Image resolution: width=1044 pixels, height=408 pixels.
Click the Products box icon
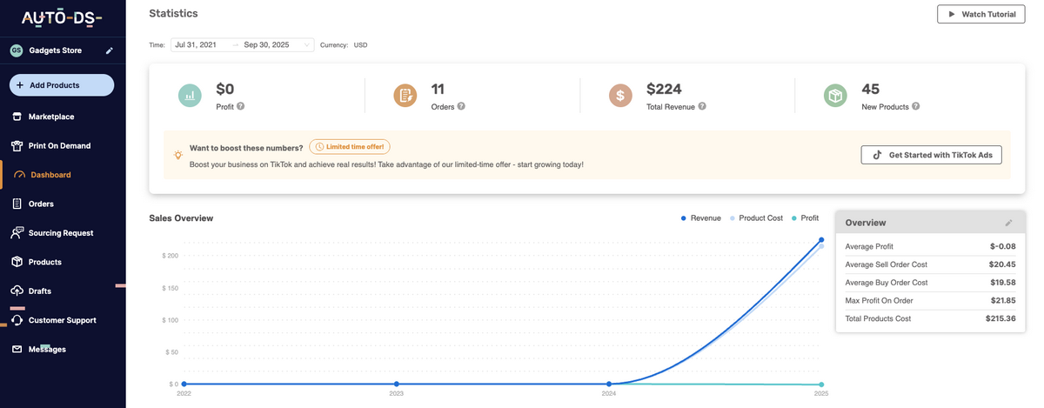point(17,262)
